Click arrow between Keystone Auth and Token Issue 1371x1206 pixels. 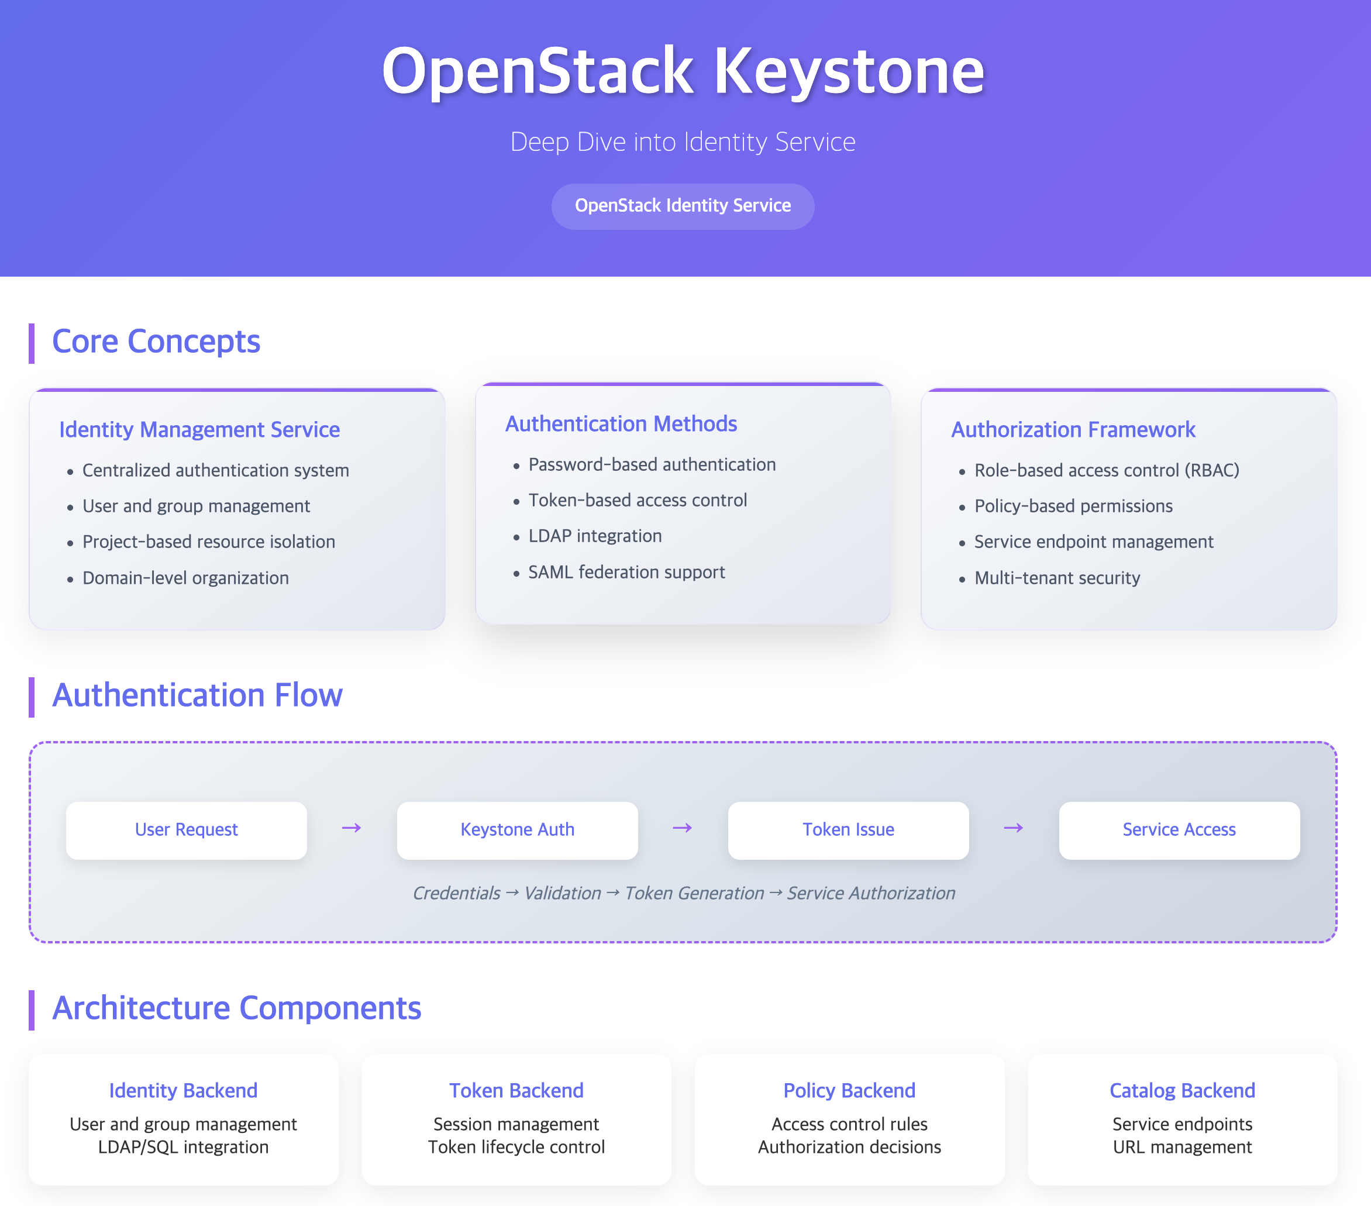pyautogui.click(x=682, y=828)
